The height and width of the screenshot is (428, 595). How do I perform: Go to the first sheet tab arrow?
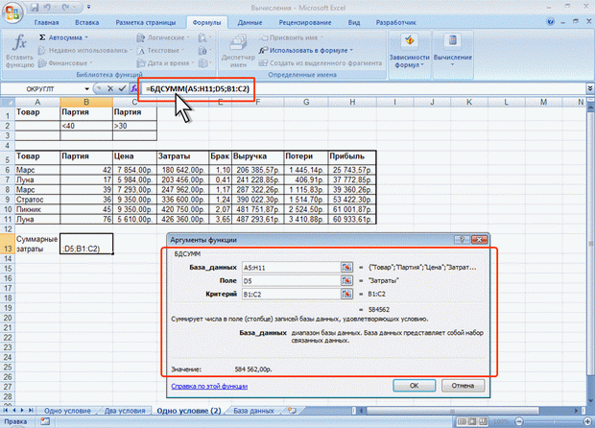[x=6, y=411]
